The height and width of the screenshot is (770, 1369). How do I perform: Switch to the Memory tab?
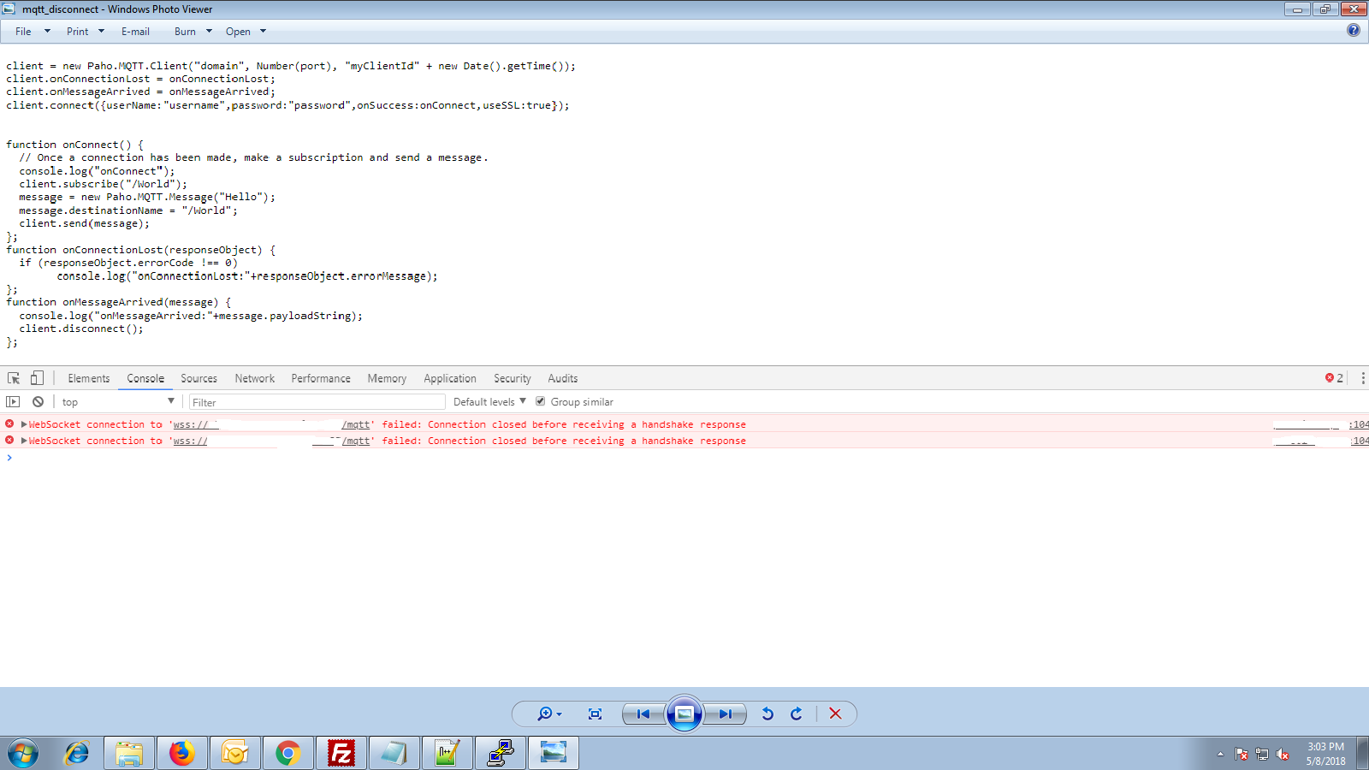[x=387, y=378]
